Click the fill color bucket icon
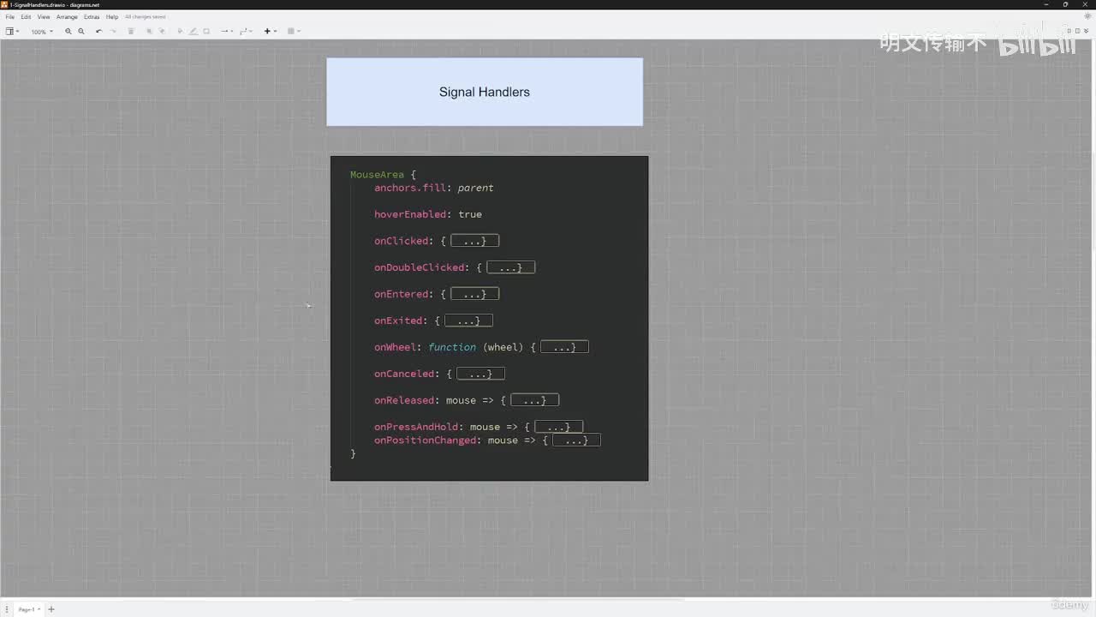1096x617 pixels. pos(180,32)
